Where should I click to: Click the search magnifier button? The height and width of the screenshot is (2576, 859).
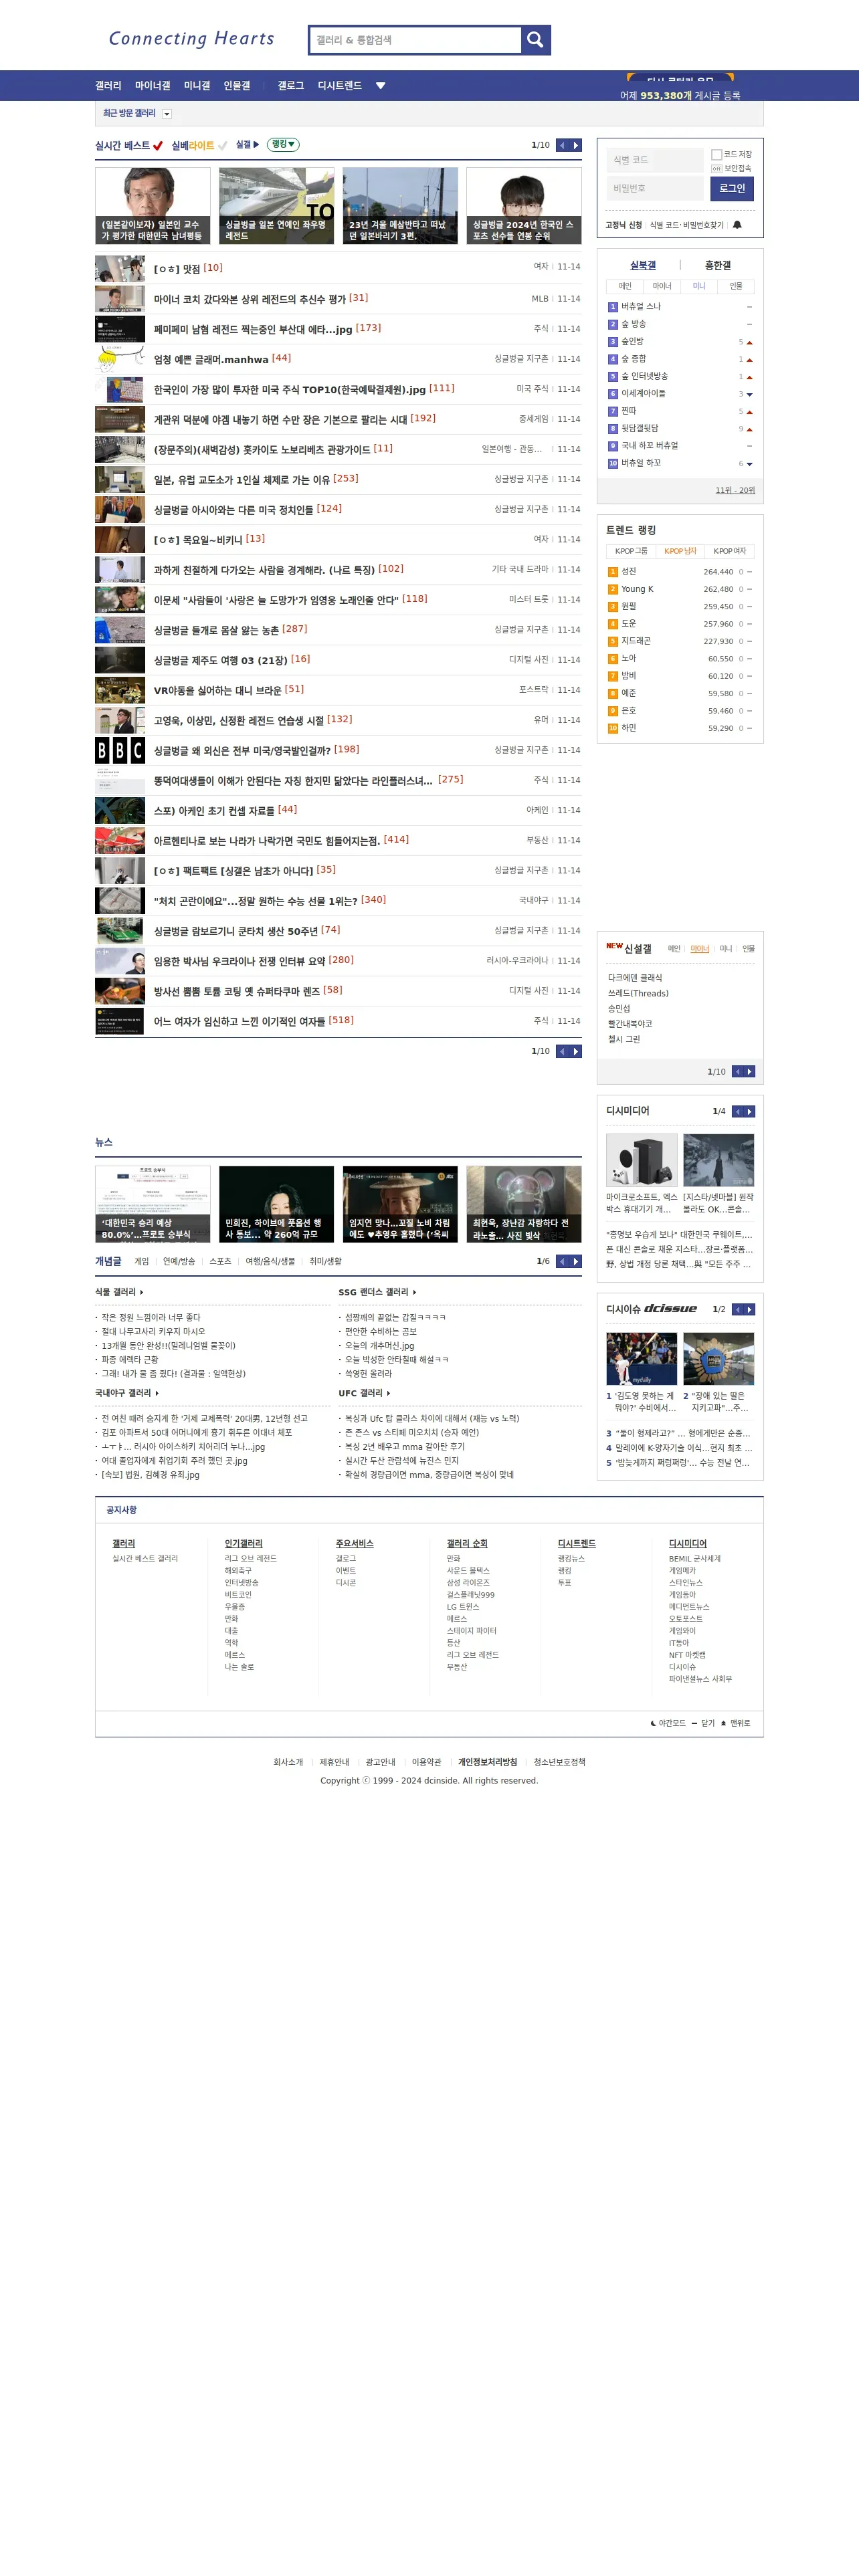[535, 40]
